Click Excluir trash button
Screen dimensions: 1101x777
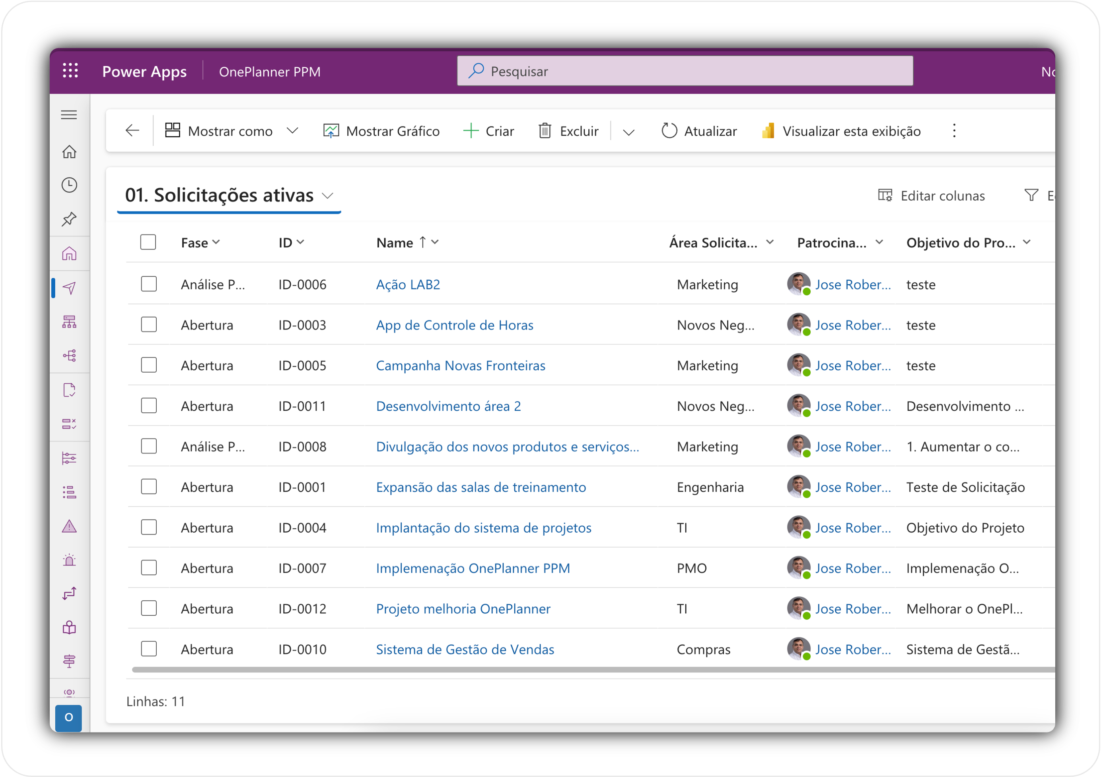pyautogui.click(x=569, y=131)
